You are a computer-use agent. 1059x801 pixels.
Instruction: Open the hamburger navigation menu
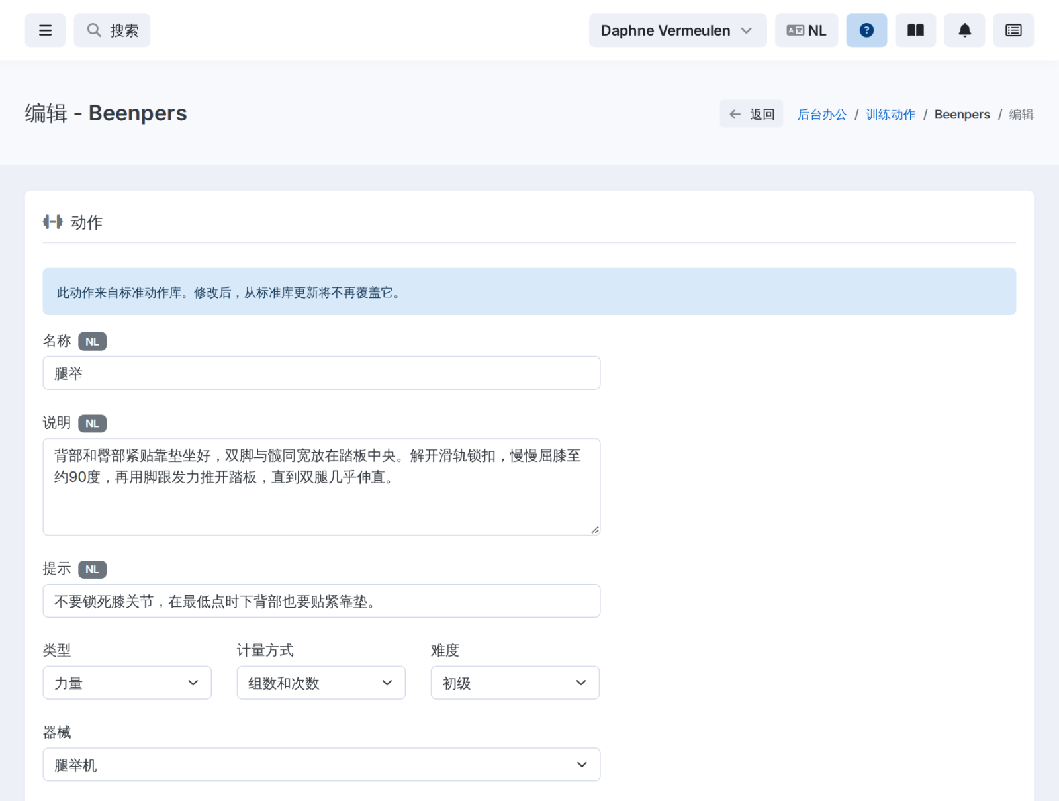45,30
